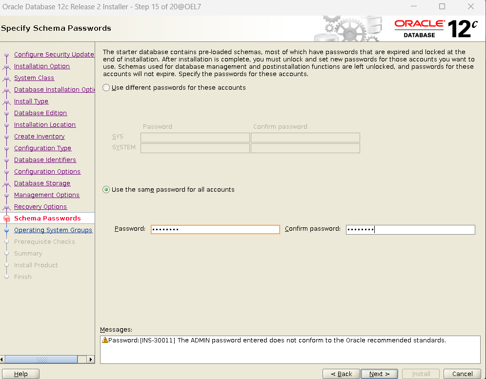Click the Password field for all accounts
The height and width of the screenshot is (379, 486).
coord(215,229)
